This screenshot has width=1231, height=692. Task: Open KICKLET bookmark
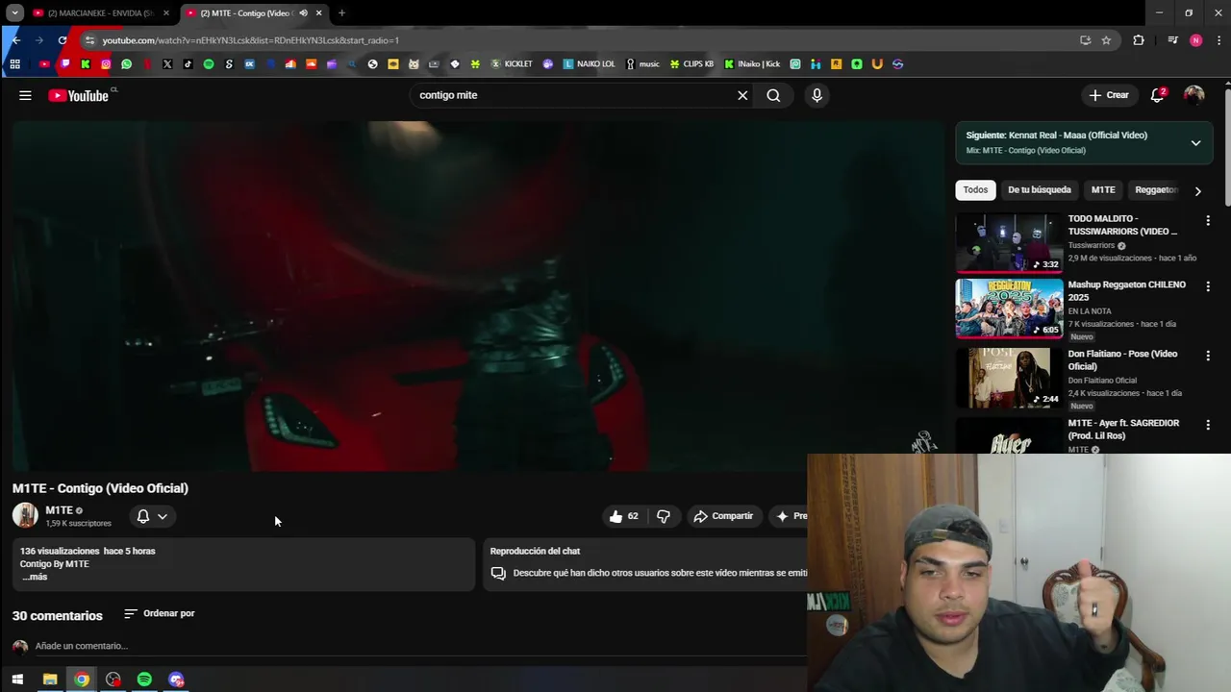[x=512, y=64]
